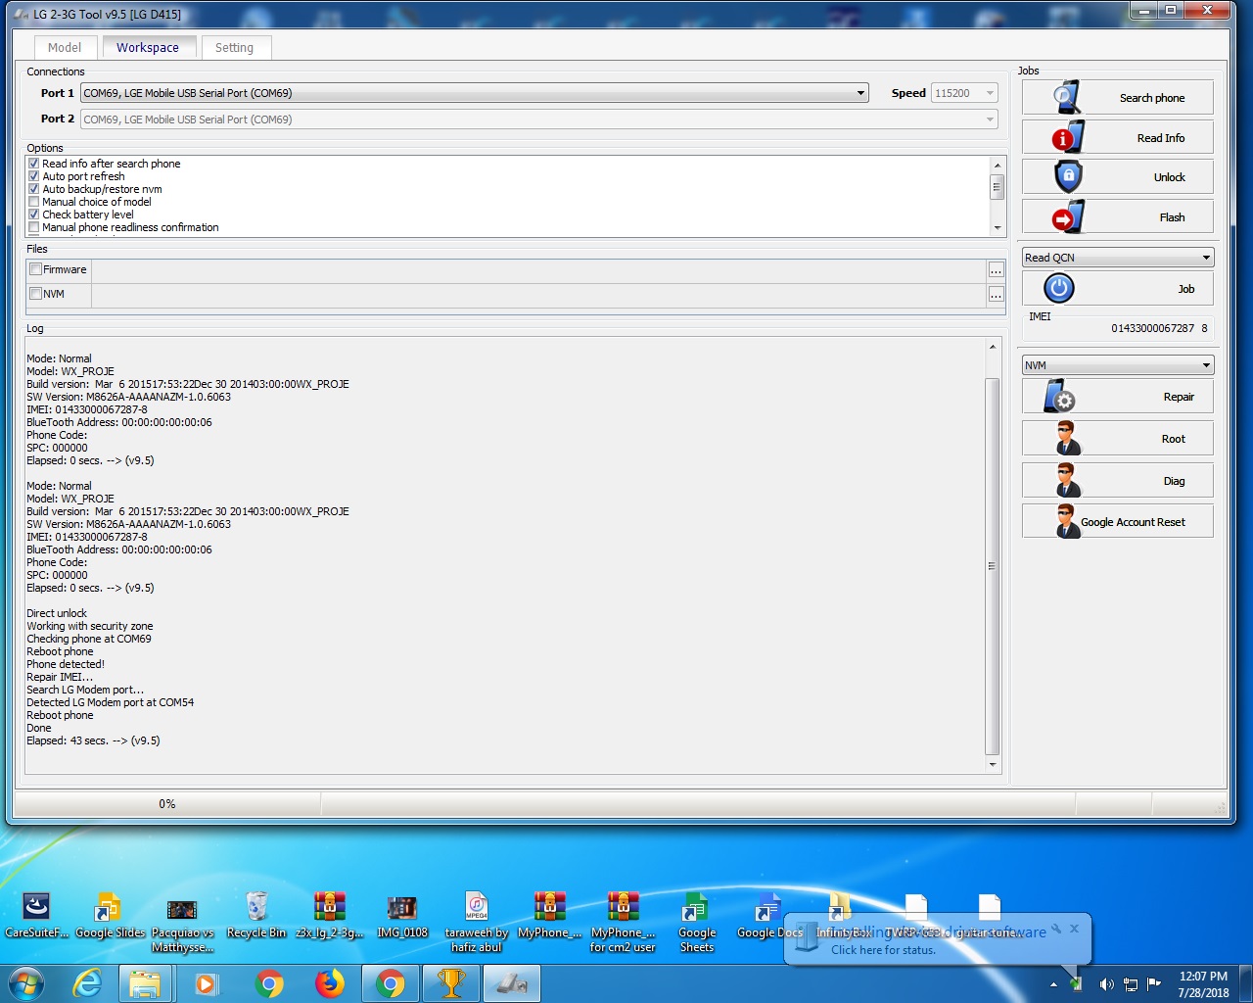The height and width of the screenshot is (1003, 1253).
Task: Browse for NVM file
Action: 996,294
